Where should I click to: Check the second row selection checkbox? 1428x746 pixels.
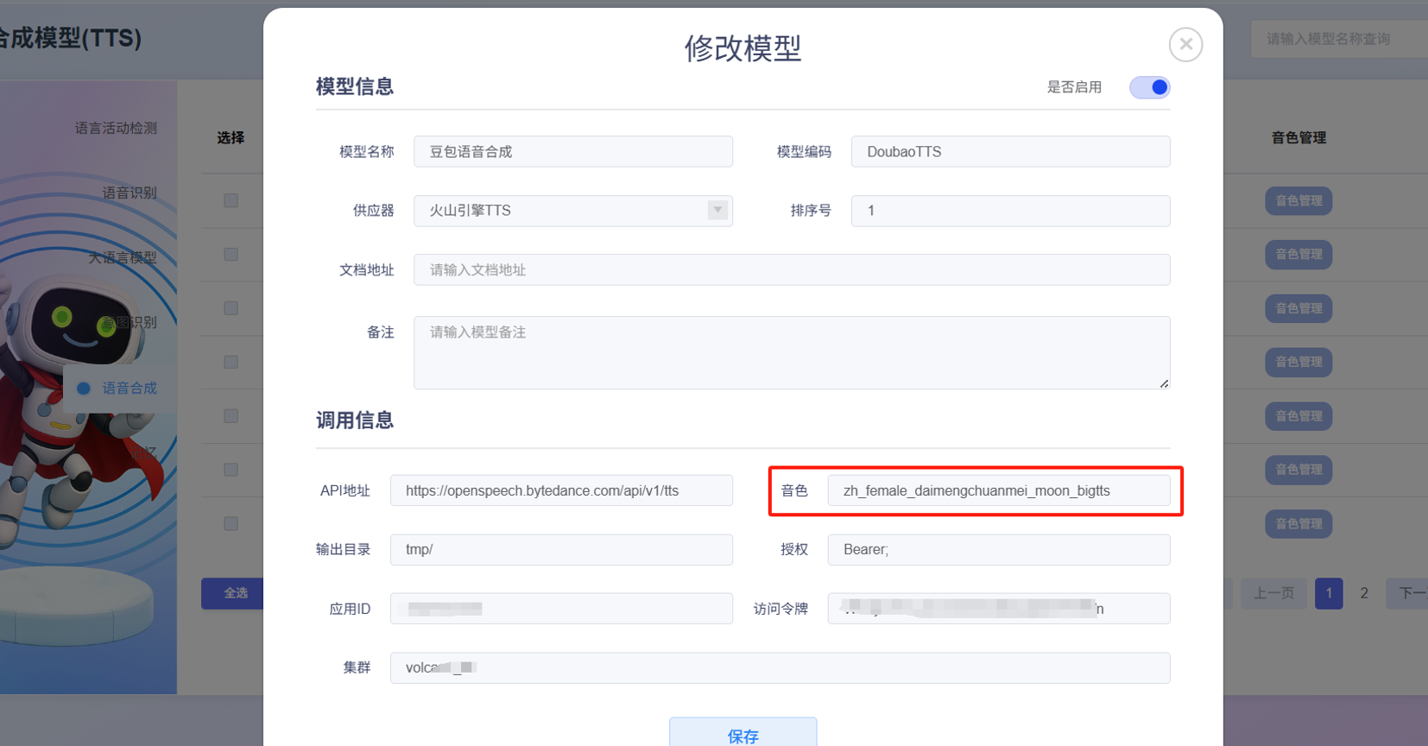click(231, 254)
